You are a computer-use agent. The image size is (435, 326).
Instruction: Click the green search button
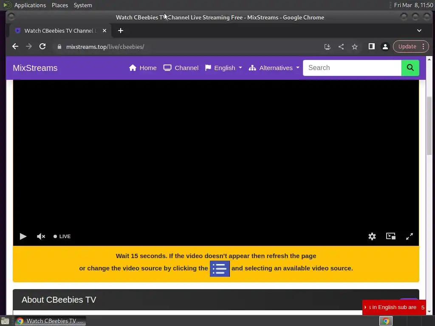[410, 68]
